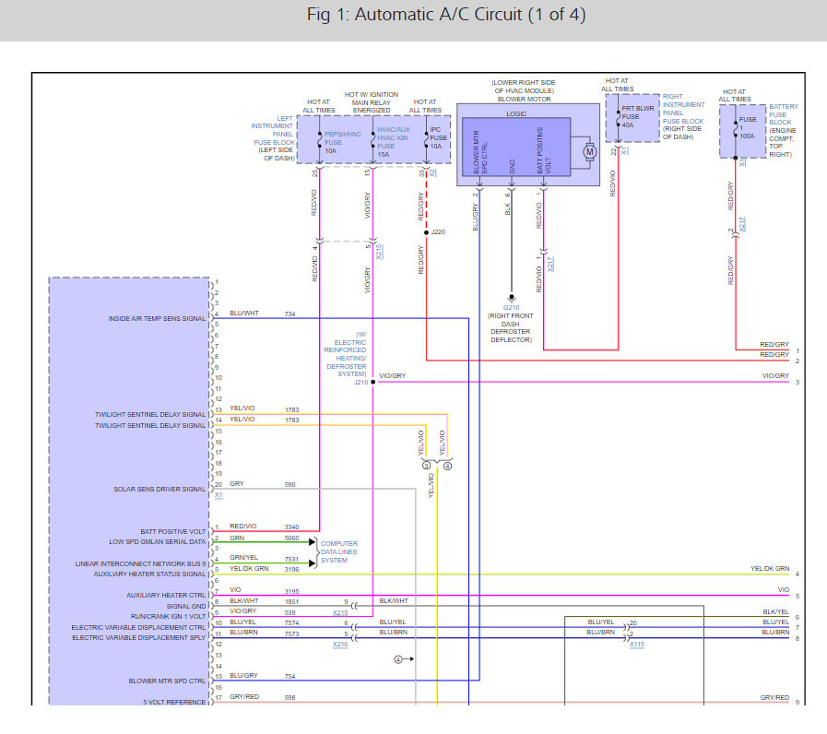The image size is (827, 734).
Task: Click RIGHT INSTRUMENT PANEL FUSE BLOCK label
Action: click(x=683, y=109)
